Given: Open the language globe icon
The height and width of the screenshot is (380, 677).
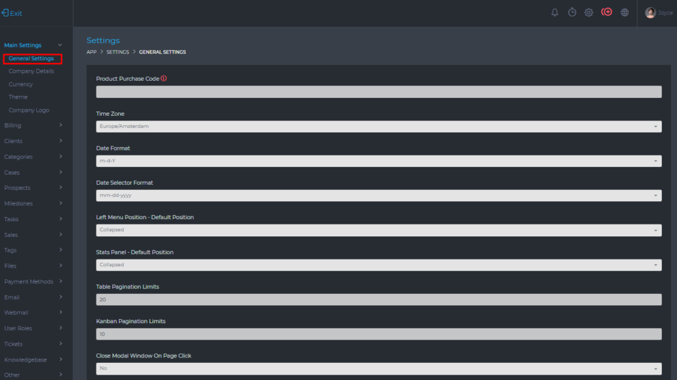Looking at the screenshot, I should click(x=624, y=13).
